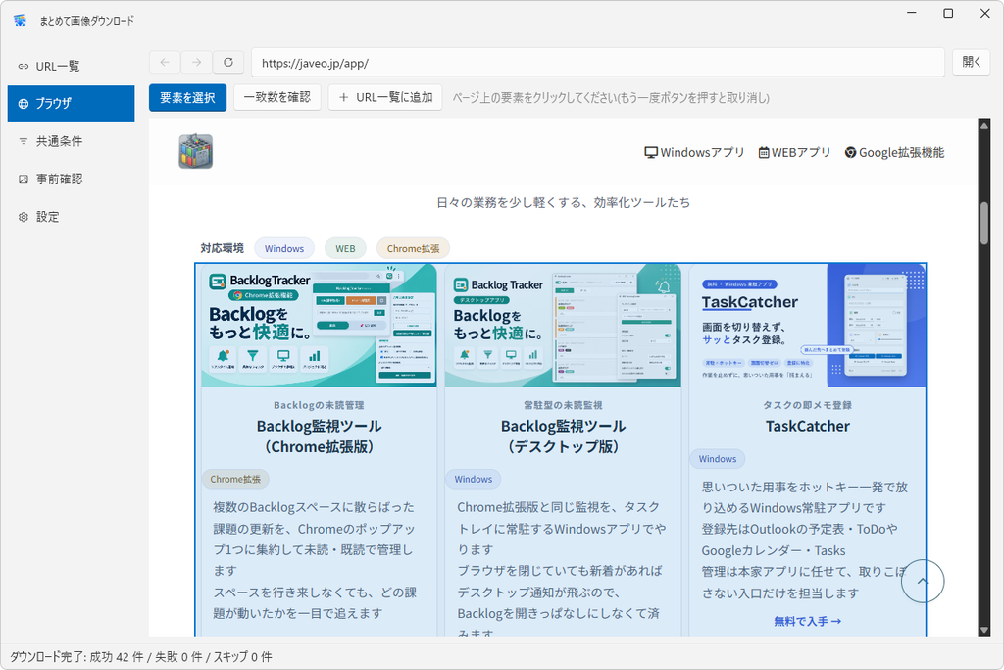Click the Chrome拡張 tag in first card
This screenshot has height=670, width=1004.
pyautogui.click(x=235, y=479)
